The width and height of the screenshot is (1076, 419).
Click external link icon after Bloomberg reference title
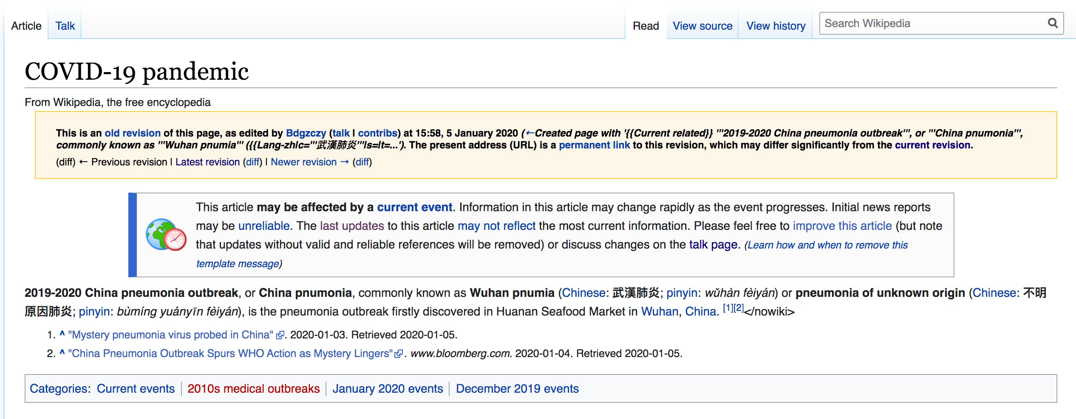click(x=399, y=354)
